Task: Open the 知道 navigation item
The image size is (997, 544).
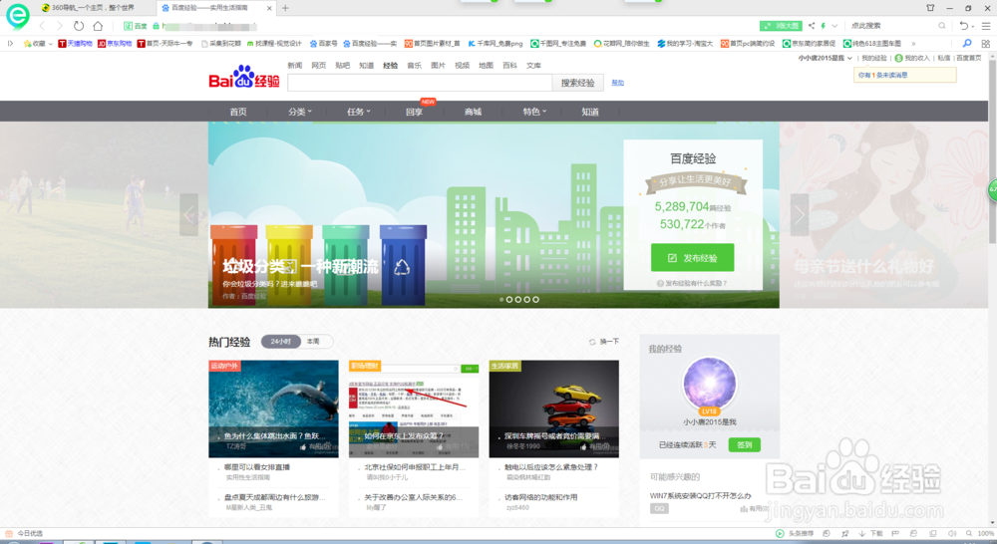Action: (590, 112)
